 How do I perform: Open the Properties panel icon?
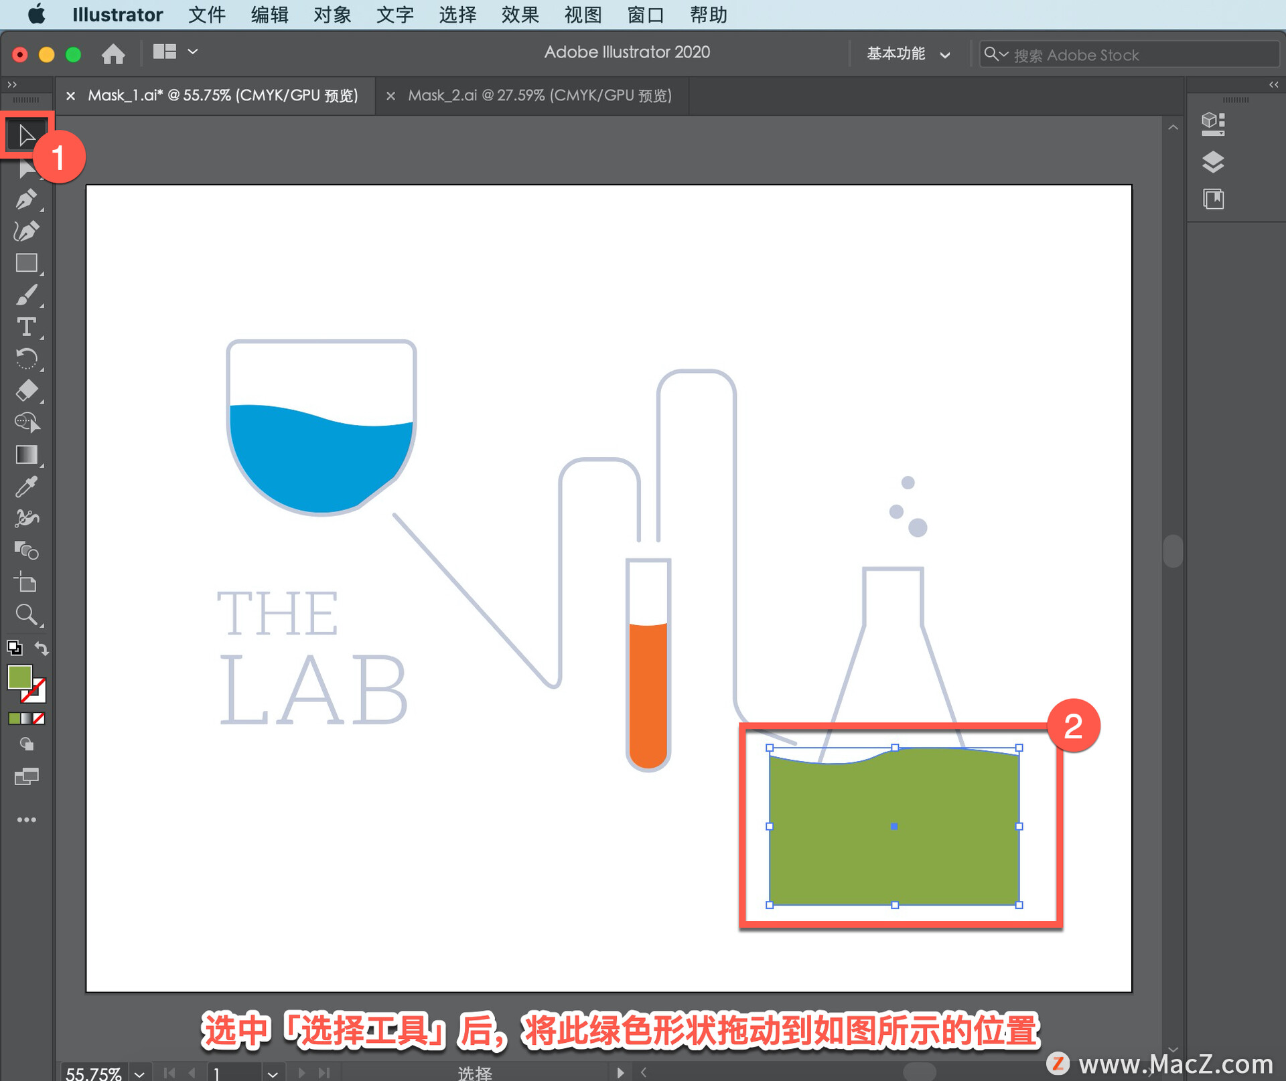coord(1213,124)
